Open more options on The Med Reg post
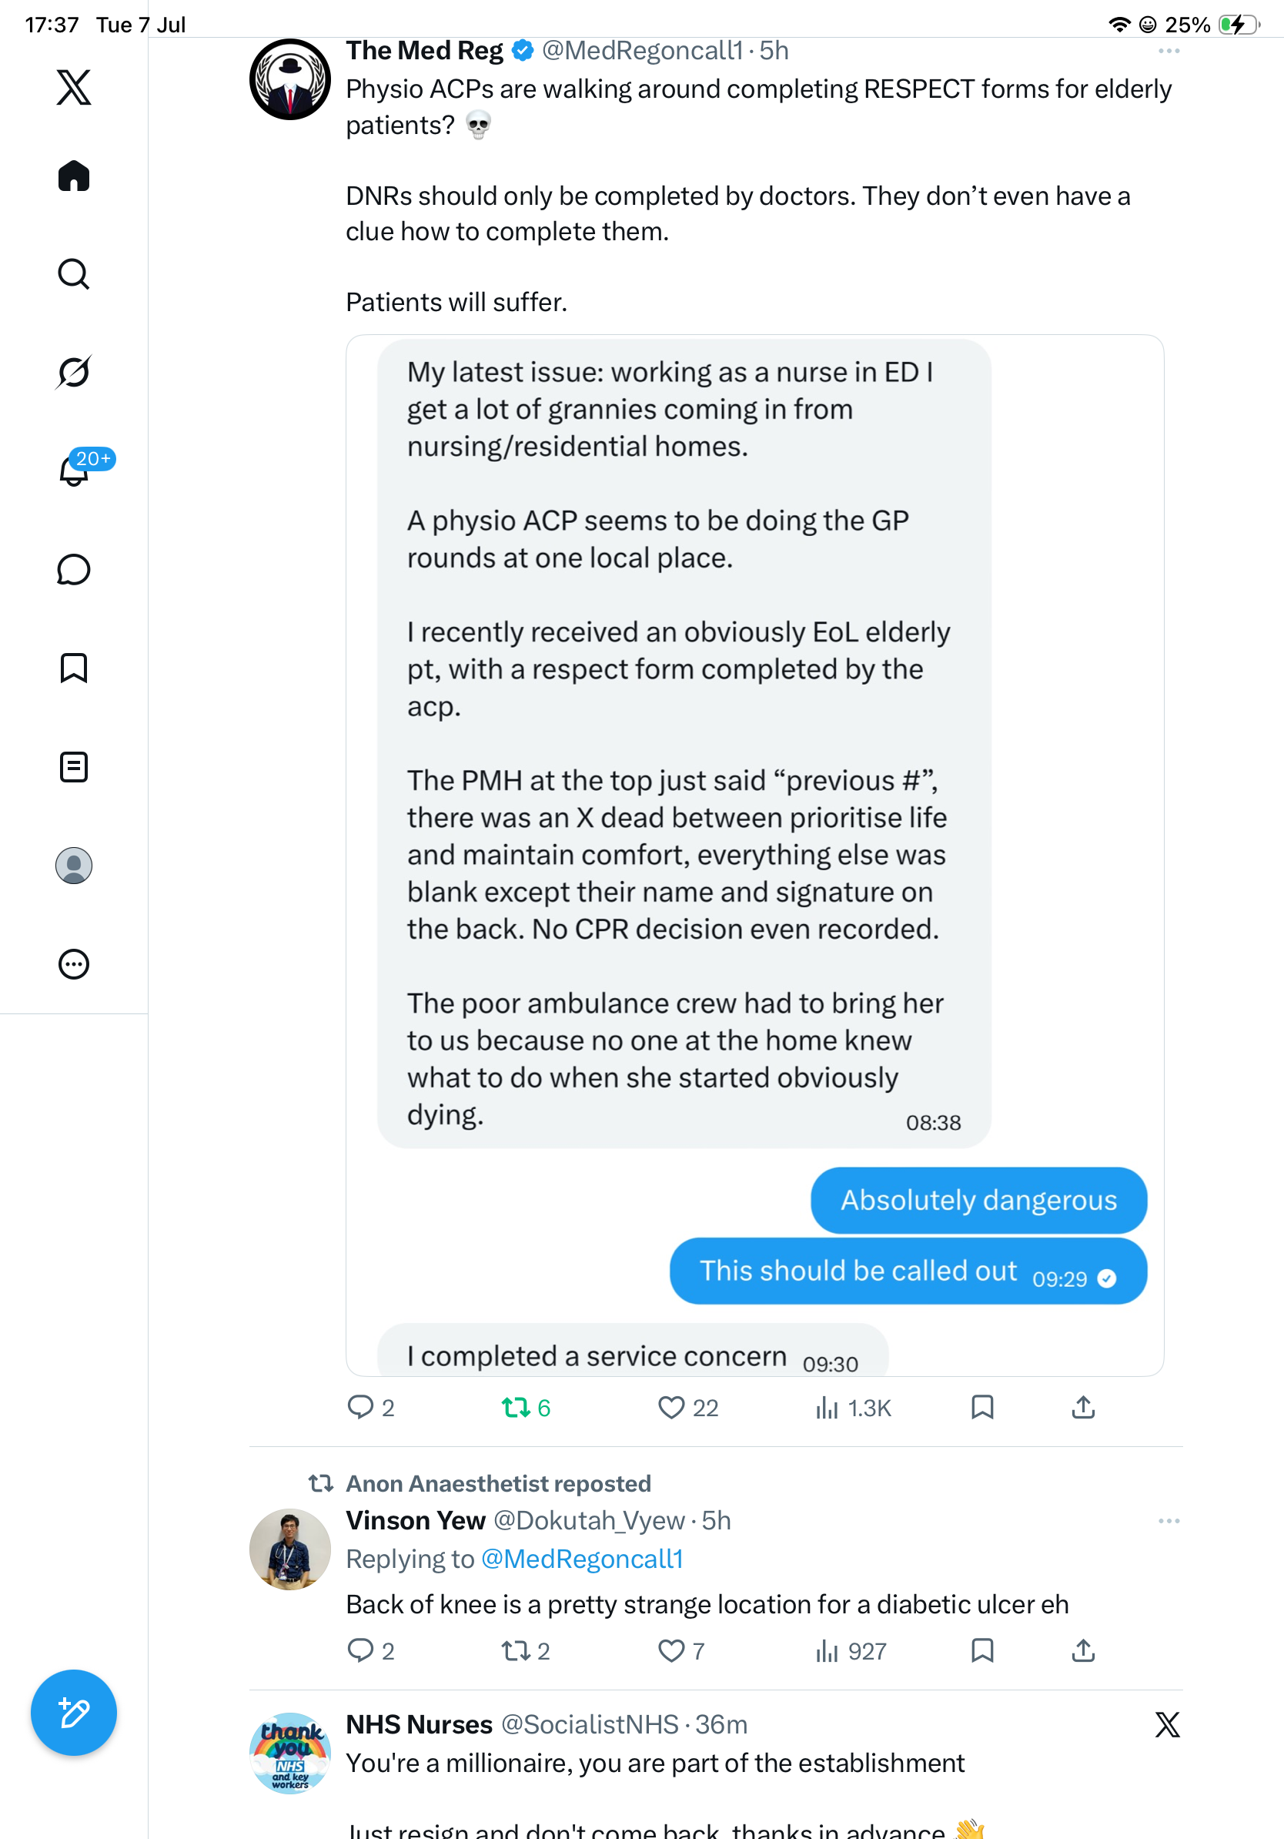 tap(1169, 52)
